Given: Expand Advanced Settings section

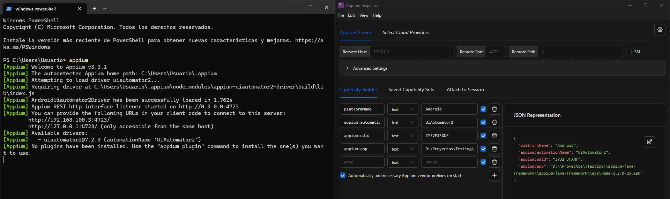Looking at the screenshot, I should [502, 68].
